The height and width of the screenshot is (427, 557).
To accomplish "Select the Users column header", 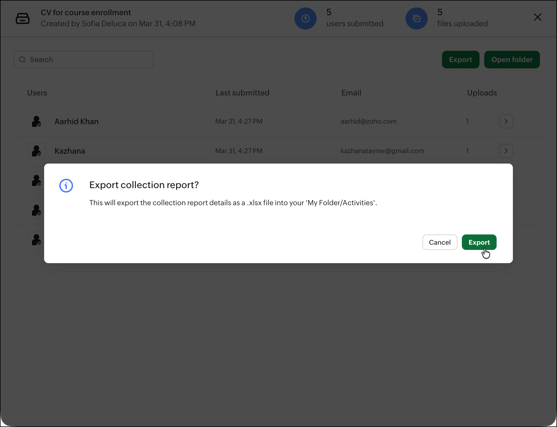I will (x=37, y=93).
